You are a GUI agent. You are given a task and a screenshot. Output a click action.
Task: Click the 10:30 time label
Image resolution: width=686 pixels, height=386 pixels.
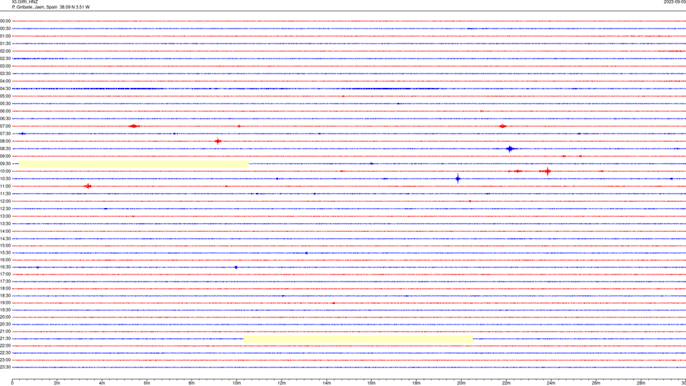pos(5,179)
